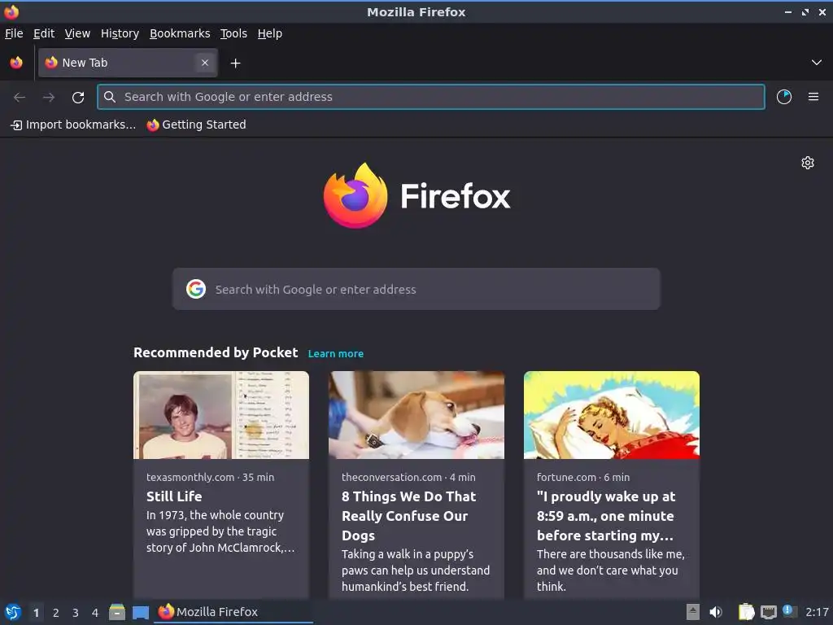Open '8 Things We Do That Really Confuse Our Dogs'
This screenshot has height=625, width=833.
tap(409, 516)
